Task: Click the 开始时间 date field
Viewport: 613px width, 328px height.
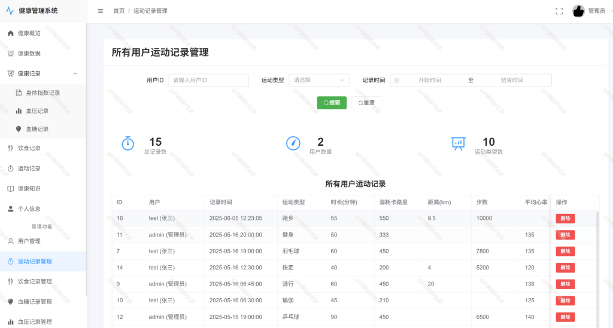Action: point(430,80)
